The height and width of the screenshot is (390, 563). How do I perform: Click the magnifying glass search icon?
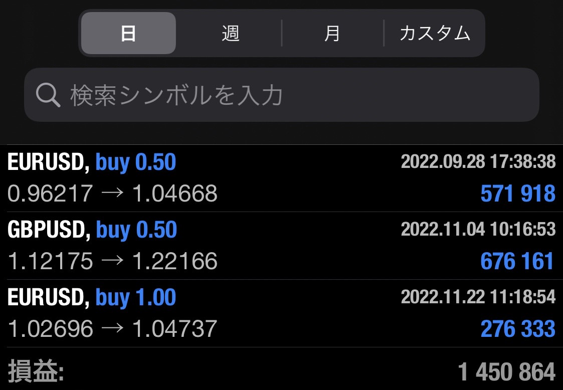click(48, 95)
